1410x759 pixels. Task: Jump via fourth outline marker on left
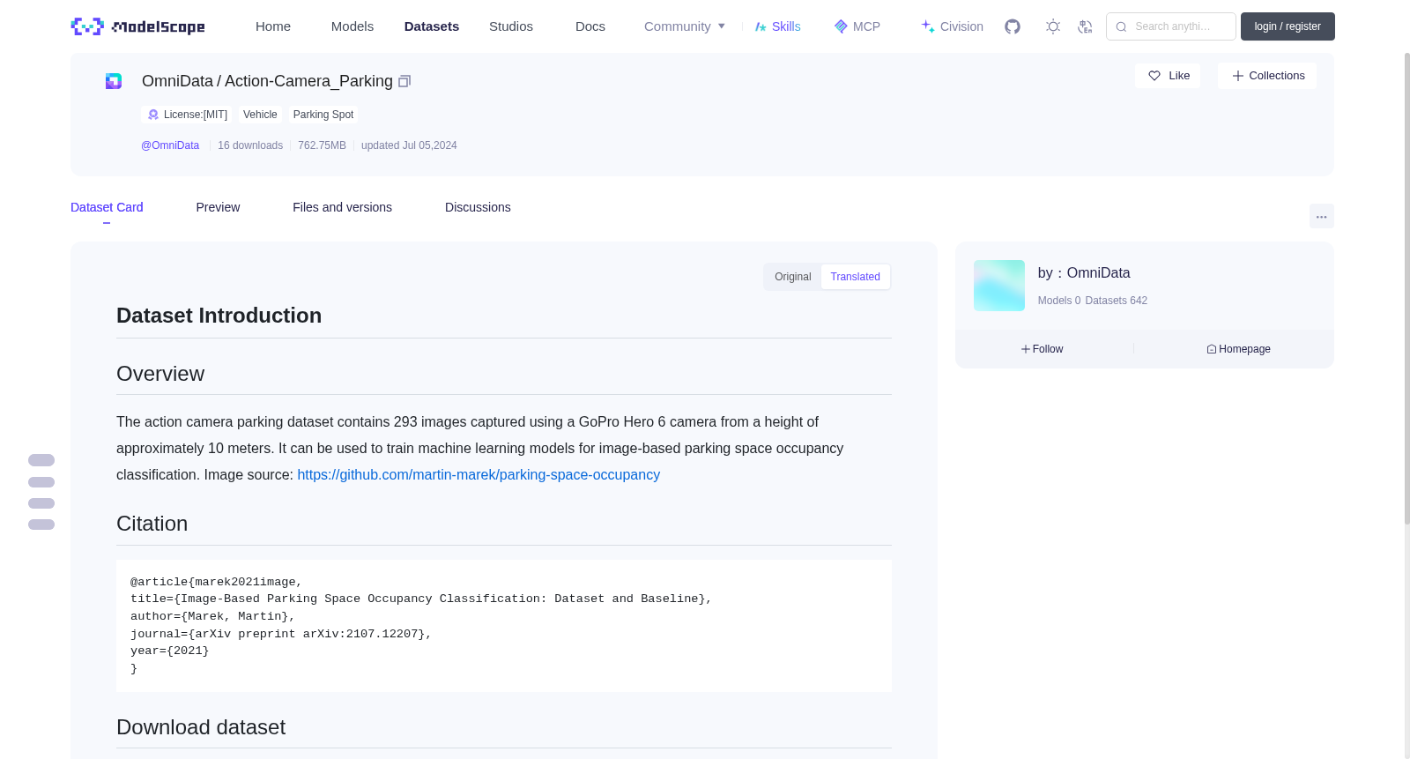[41, 525]
